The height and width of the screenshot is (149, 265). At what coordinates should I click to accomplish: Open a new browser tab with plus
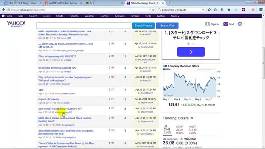169,3
